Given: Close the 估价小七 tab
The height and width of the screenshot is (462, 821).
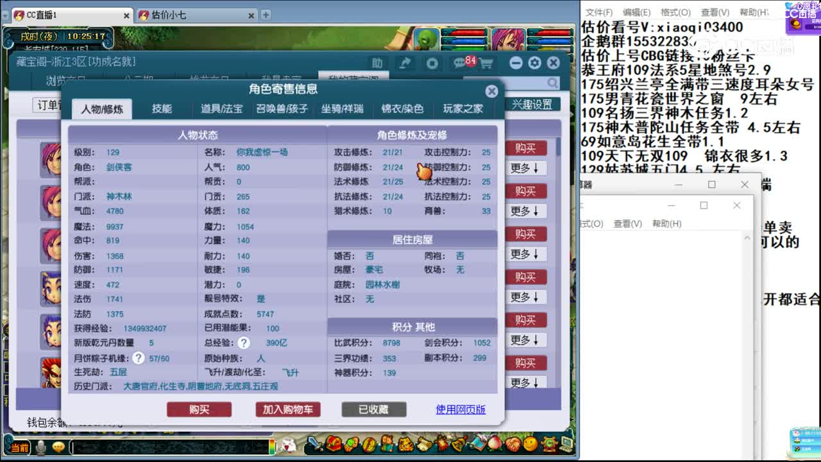Looking at the screenshot, I should 251,15.
